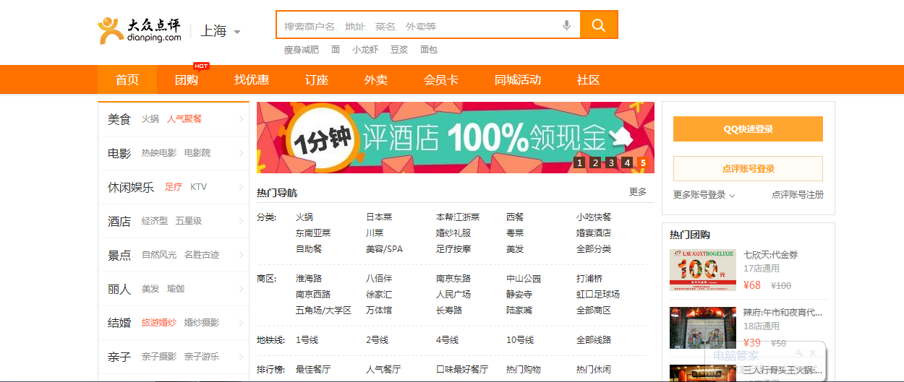This screenshot has height=382, width=904.
Task: Open settings wrench in 电脑管家 popup
Action: pos(799,353)
